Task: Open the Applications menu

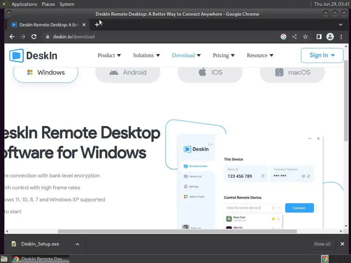Action: tap(24, 4)
